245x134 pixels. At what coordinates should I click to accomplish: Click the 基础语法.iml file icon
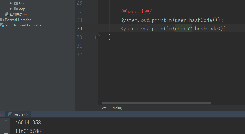[x=7, y=14]
